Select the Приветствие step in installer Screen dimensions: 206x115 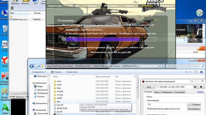click(55, 6)
